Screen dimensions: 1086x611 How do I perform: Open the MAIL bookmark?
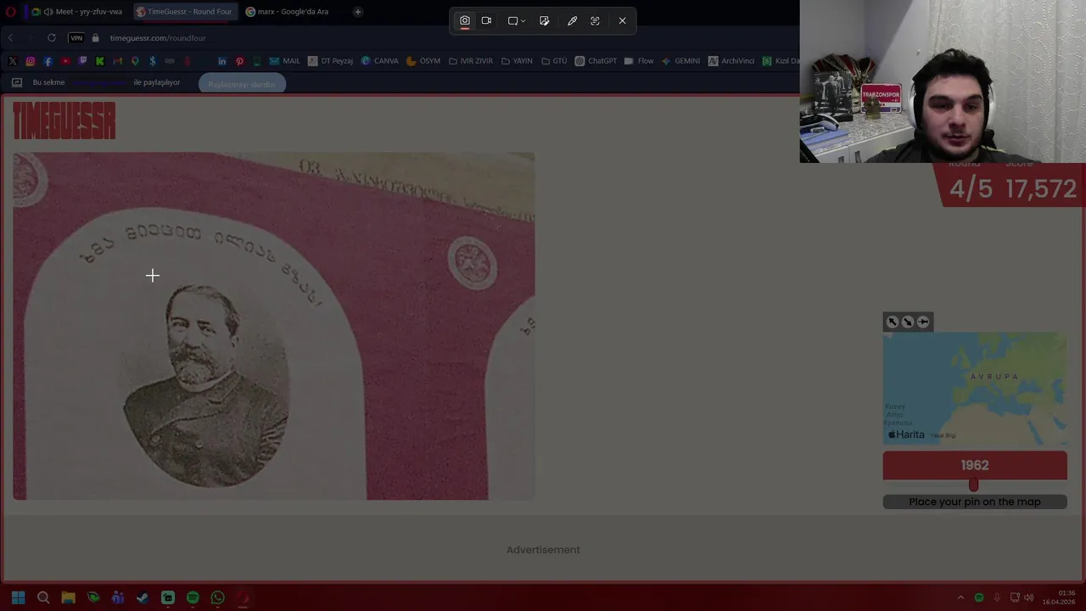[x=285, y=61]
